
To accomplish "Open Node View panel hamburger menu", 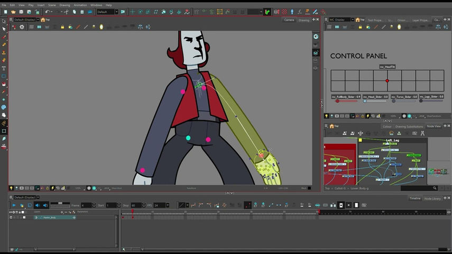I will (x=326, y=126).
